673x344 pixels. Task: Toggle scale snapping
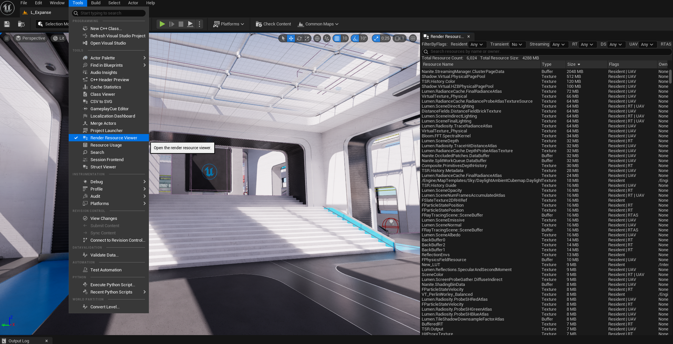(x=376, y=38)
